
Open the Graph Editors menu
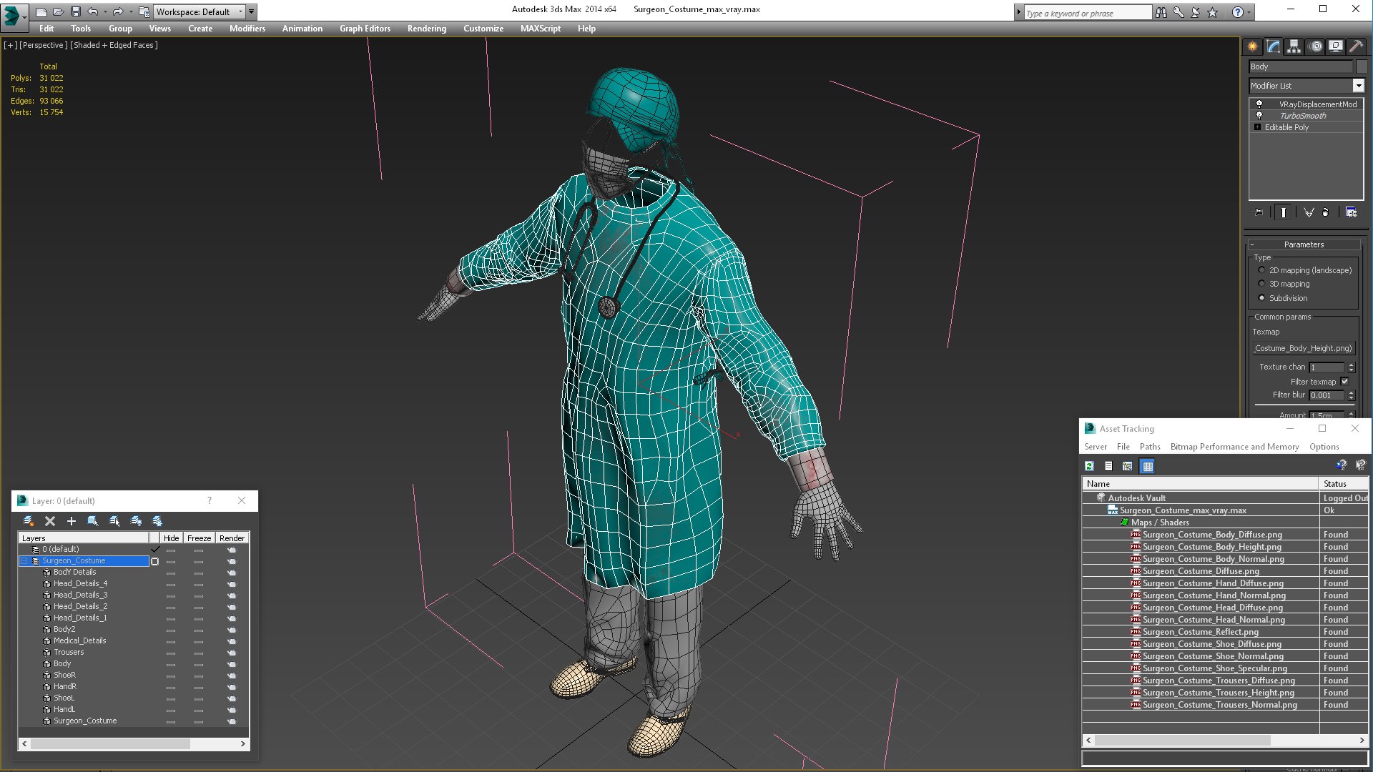pos(365,29)
